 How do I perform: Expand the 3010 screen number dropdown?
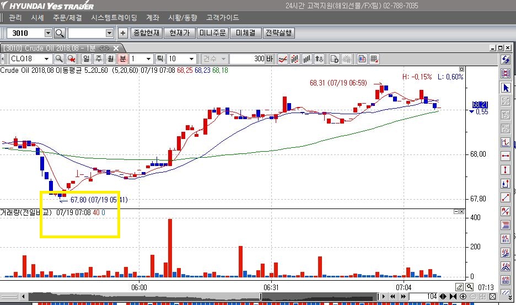[47, 33]
